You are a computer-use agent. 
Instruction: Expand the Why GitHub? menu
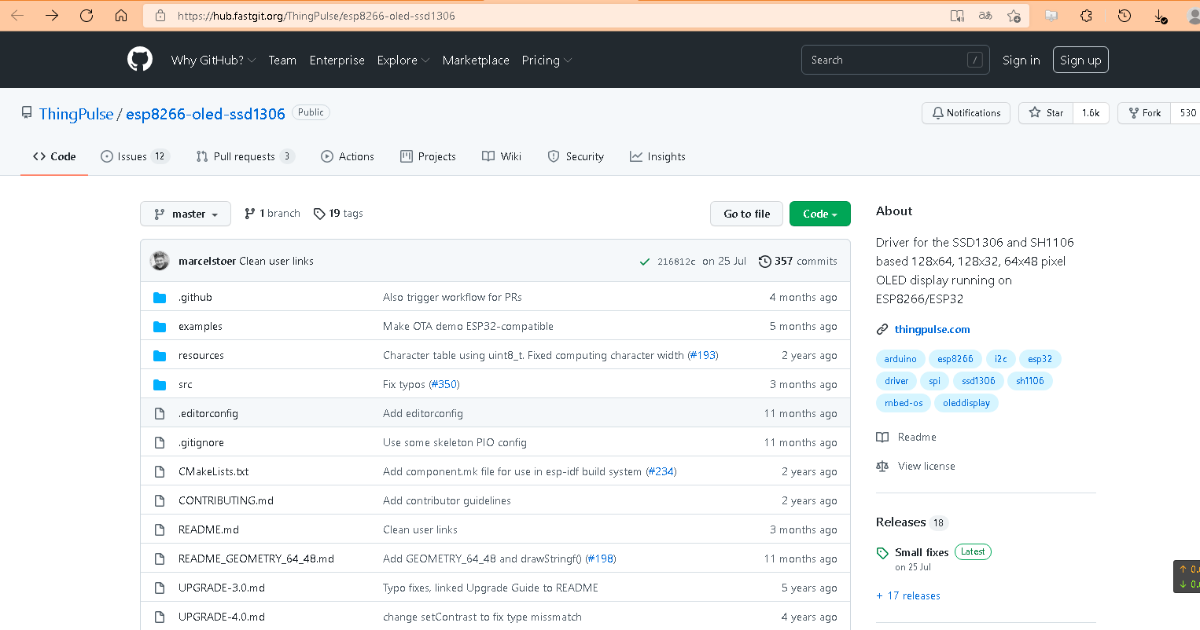click(213, 60)
